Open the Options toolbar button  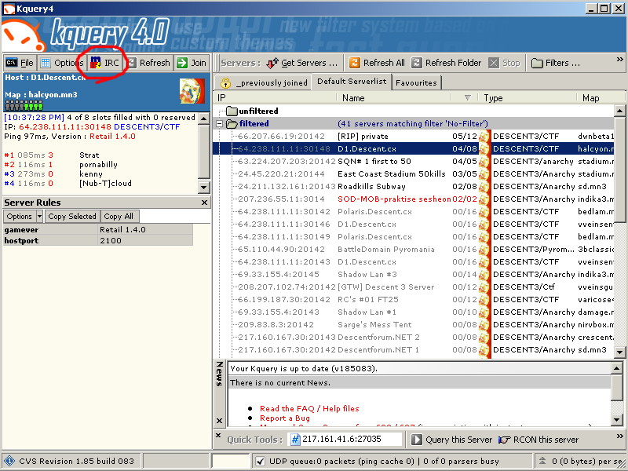pos(63,63)
